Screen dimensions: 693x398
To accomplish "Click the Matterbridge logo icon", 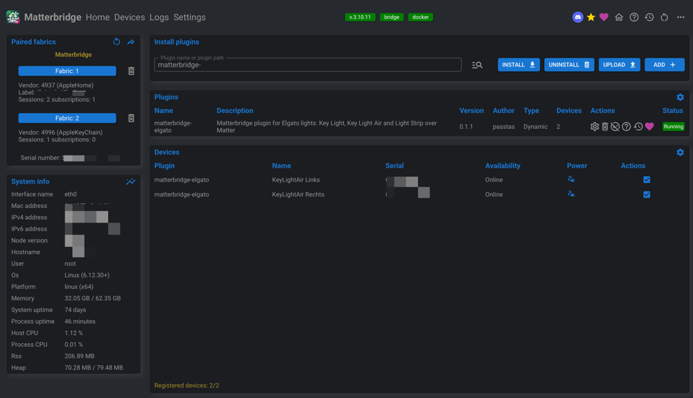I will click(12, 17).
